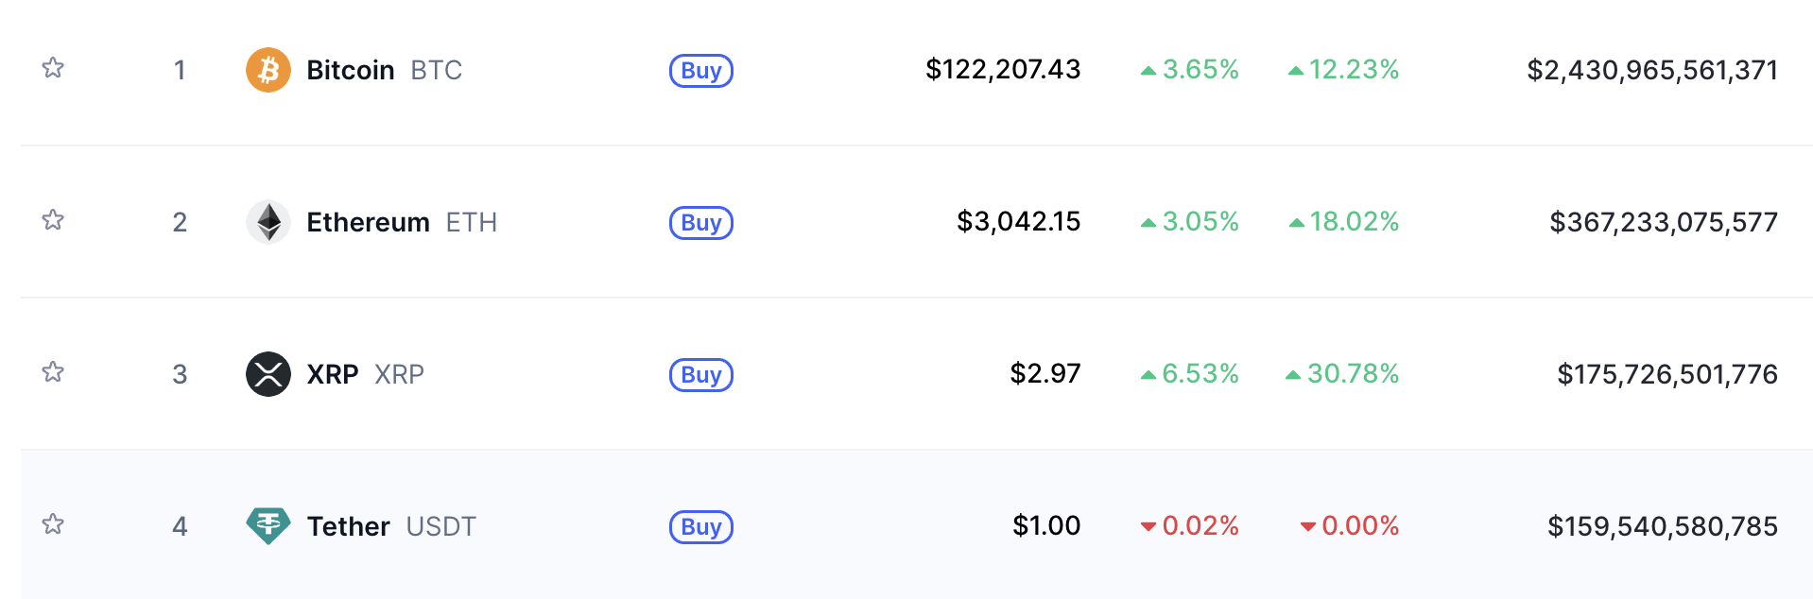Click Ethereum market cap $367,233,075,577
Screen dimensions: 1813x599
(1664, 222)
